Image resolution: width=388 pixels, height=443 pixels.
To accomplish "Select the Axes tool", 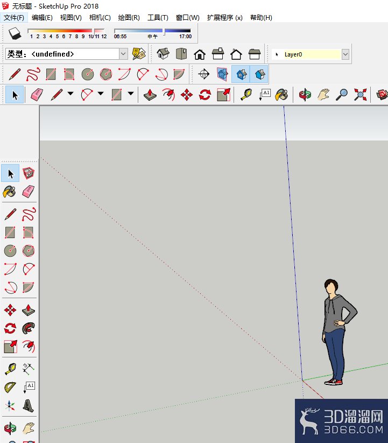I will tap(10, 405).
